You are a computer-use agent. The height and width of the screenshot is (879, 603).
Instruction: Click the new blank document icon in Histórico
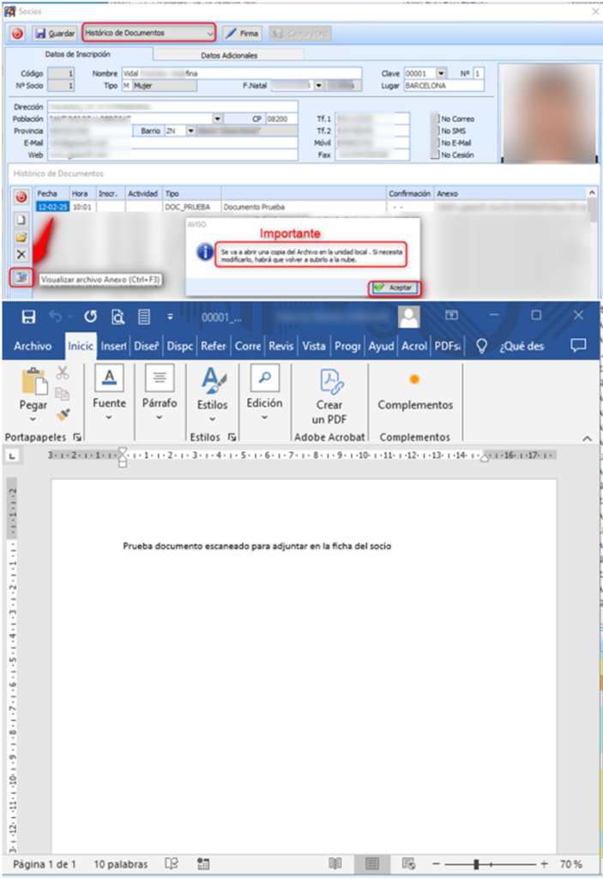[21, 219]
